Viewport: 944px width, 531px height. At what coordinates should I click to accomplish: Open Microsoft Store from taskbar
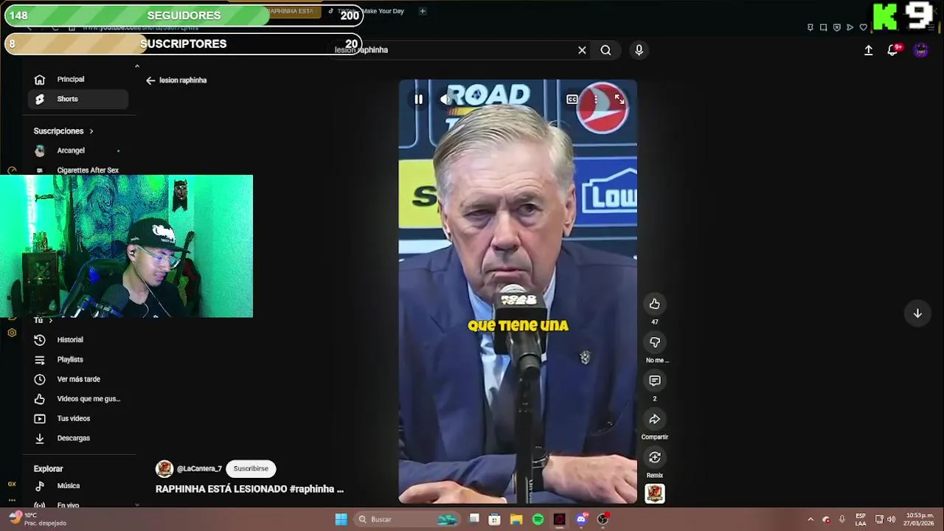pyautogui.click(x=495, y=519)
